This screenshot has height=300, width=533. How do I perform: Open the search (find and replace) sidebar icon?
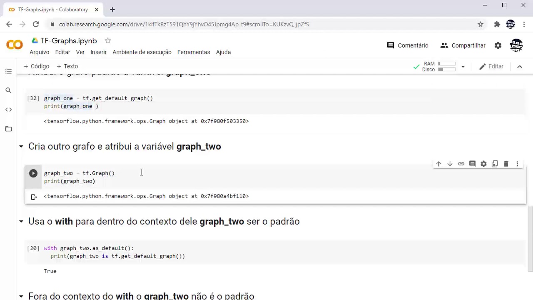pos(8,90)
